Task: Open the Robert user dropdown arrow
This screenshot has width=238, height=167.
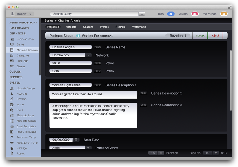Action: (x=30, y=14)
